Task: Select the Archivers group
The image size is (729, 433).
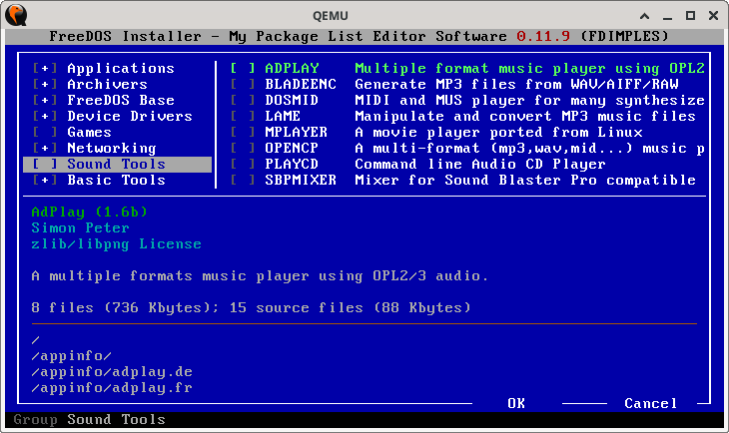Action: point(108,84)
